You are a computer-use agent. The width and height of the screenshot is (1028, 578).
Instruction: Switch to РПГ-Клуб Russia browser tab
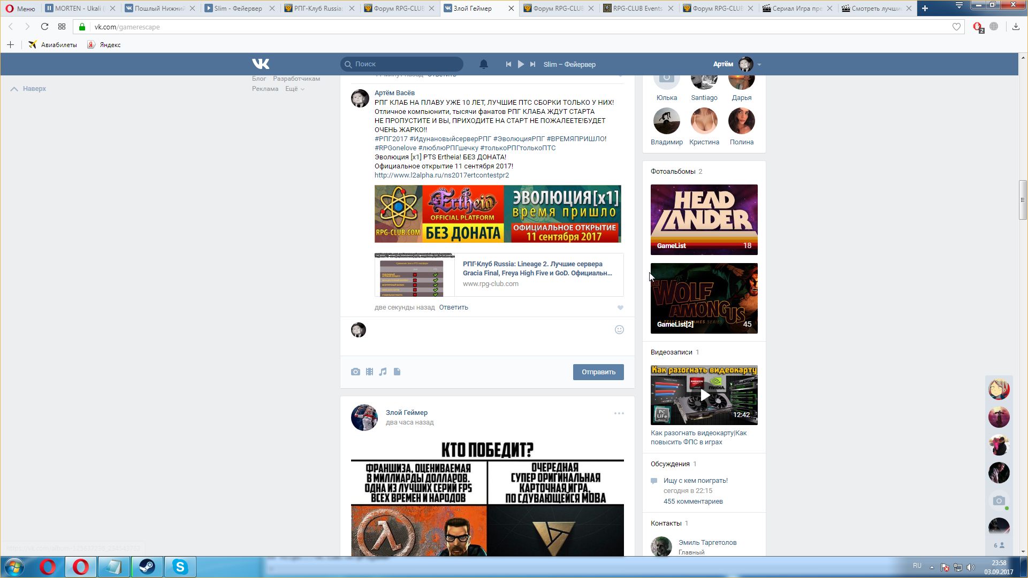pyautogui.click(x=319, y=9)
